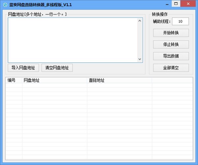Click 开始转换 to start conversion
The width and height of the screenshot is (198, 165).
click(x=171, y=33)
